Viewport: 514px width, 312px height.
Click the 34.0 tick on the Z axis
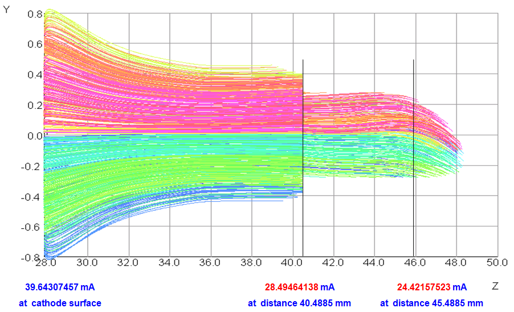tap(169, 263)
